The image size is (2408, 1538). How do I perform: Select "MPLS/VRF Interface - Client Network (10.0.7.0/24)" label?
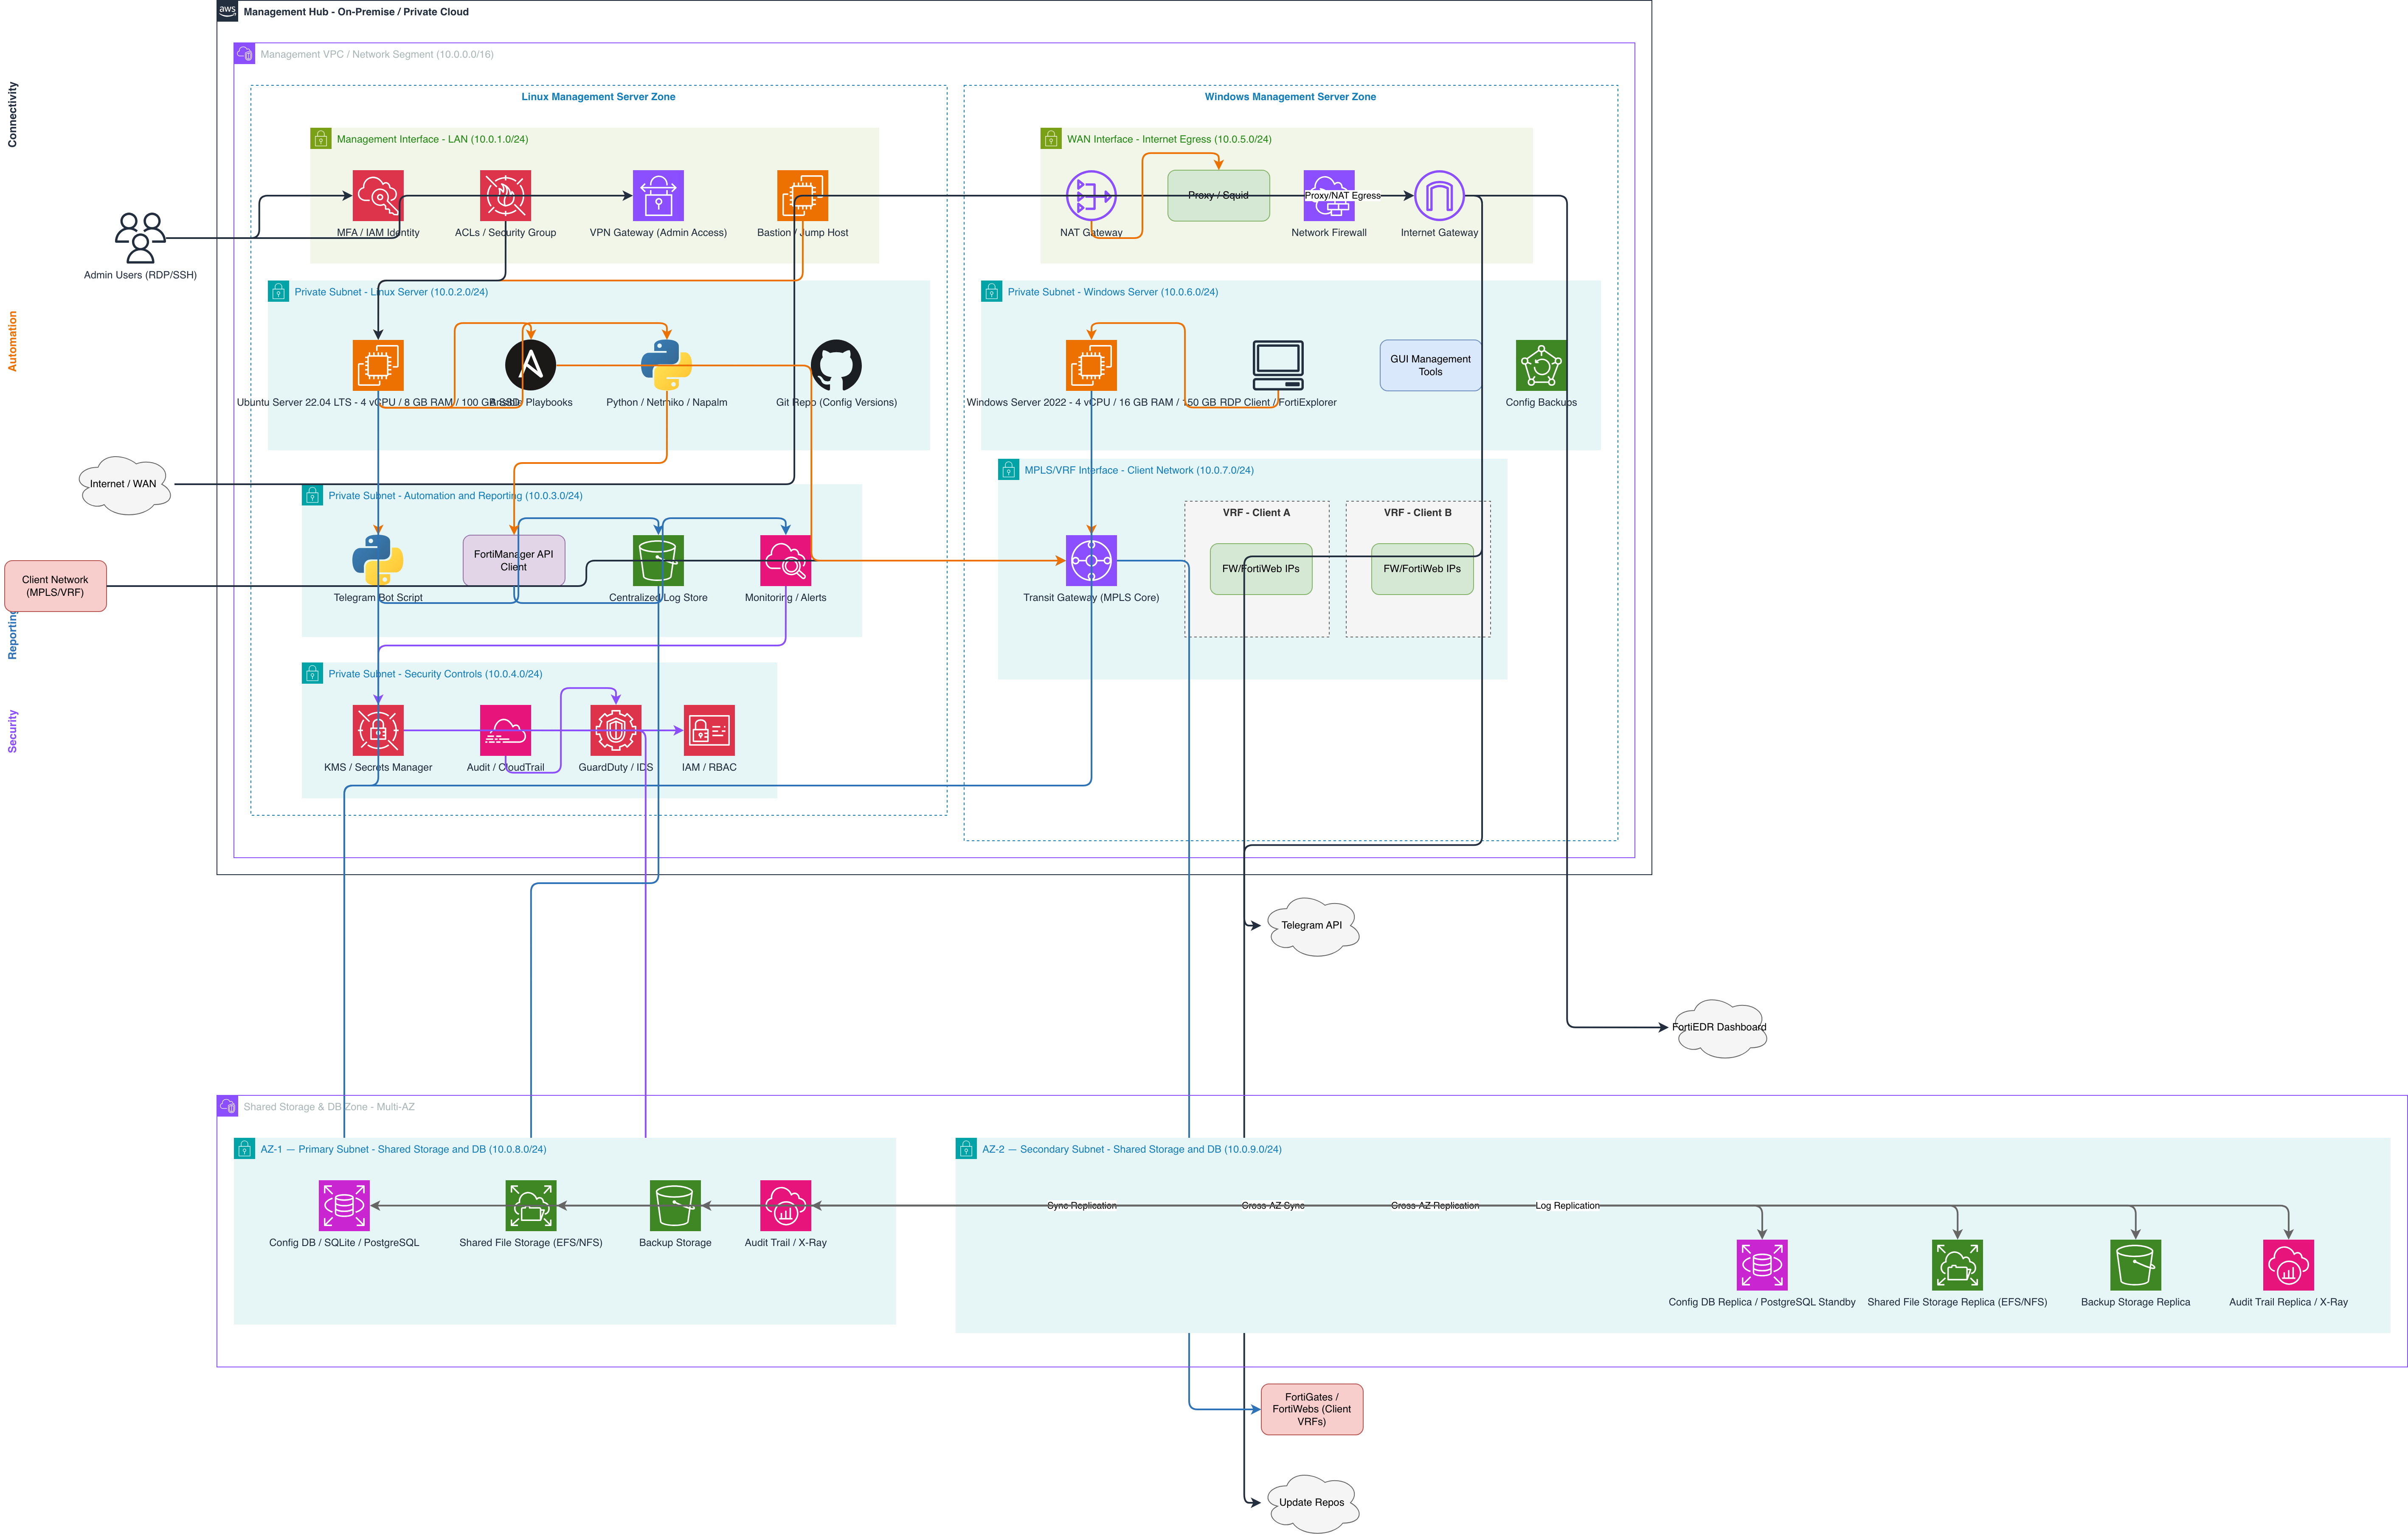[x=1139, y=471]
